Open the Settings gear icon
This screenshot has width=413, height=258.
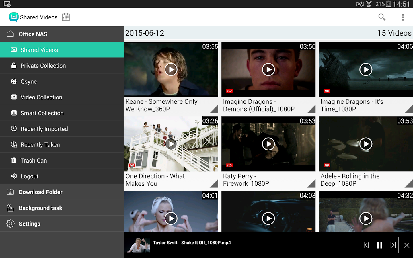(11, 224)
